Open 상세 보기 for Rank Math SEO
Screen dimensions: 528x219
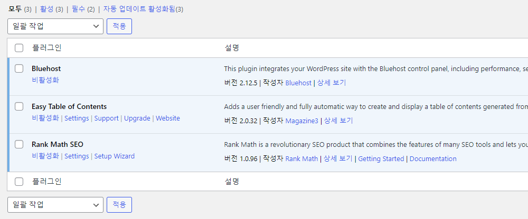pyautogui.click(x=338, y=159)
